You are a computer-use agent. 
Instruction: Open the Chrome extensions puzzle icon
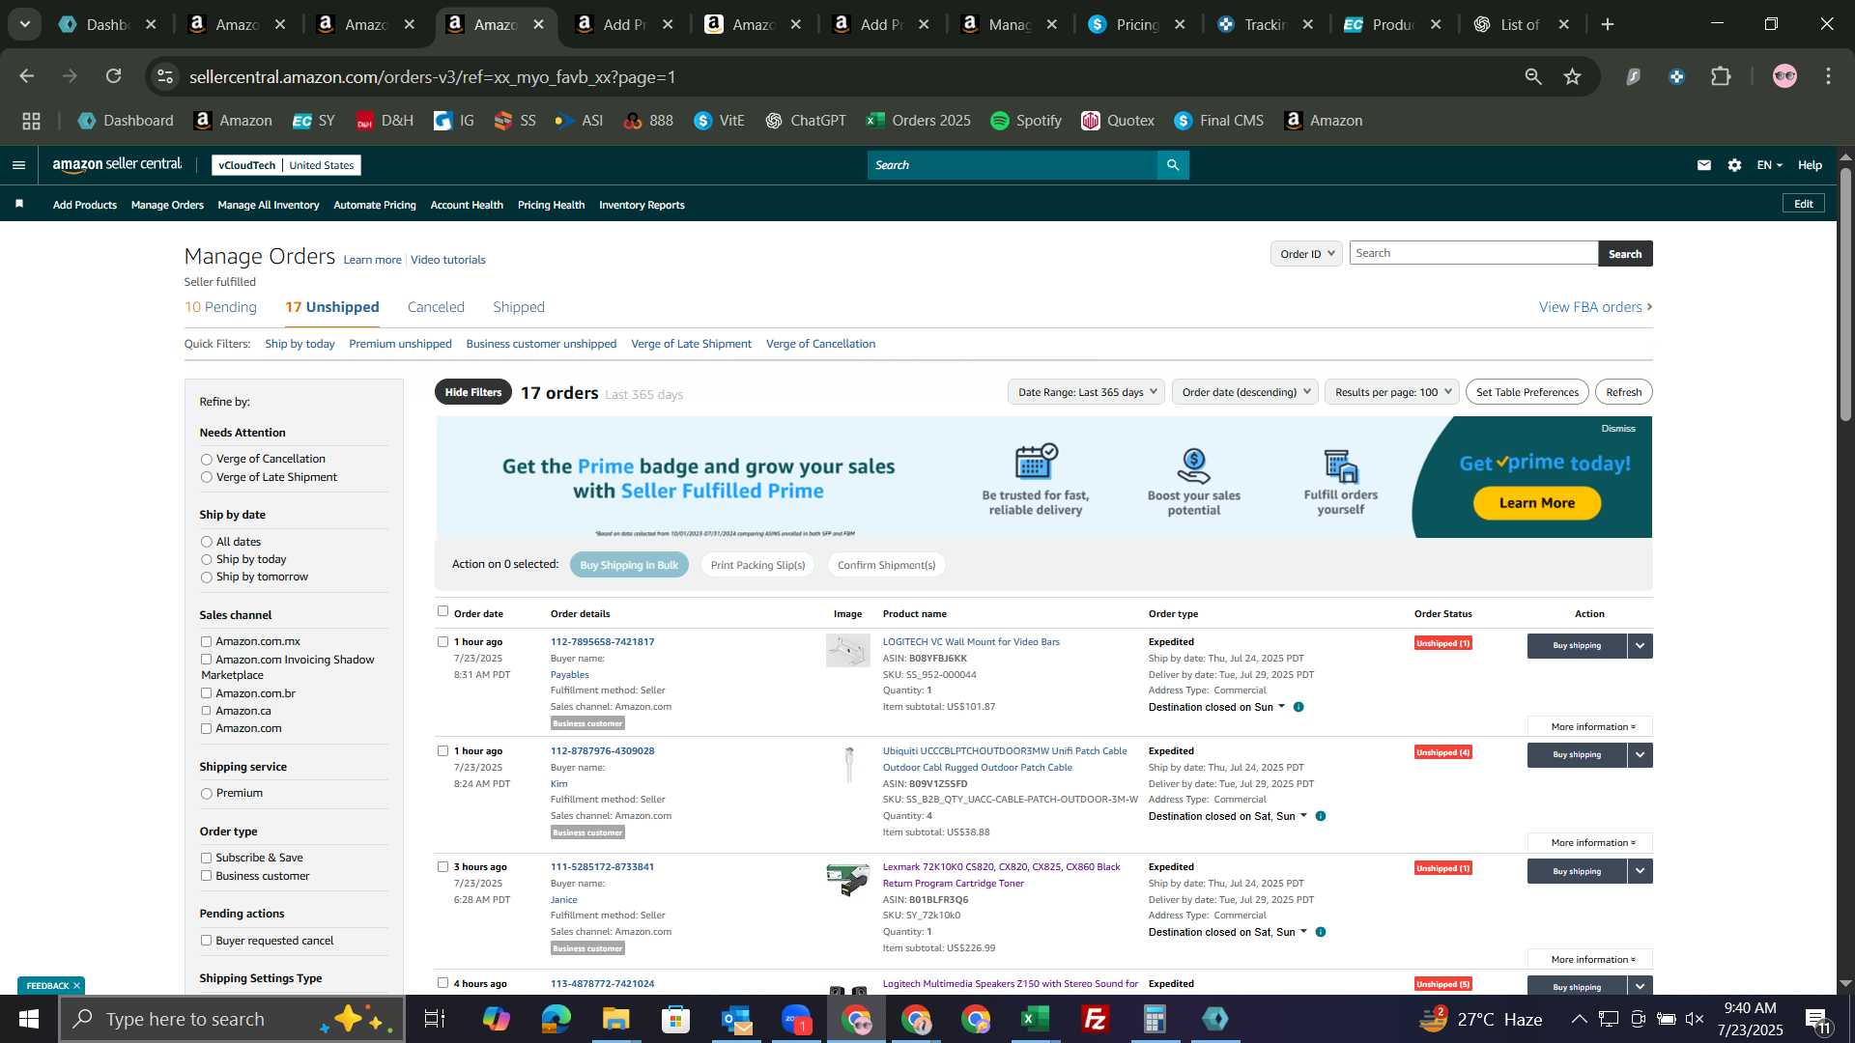point(1721,76)
